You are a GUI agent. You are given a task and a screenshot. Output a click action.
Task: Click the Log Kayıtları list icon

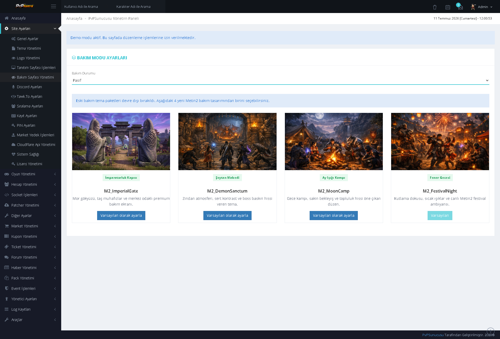[x=7, y=309]
